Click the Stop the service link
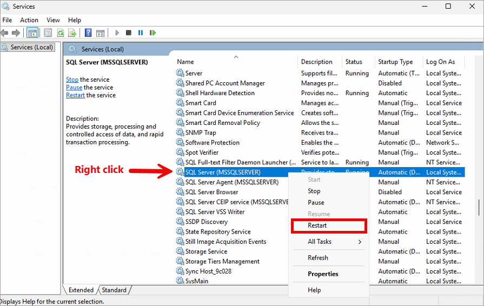The width and height of the screenshot is (484, 306). 72,79
